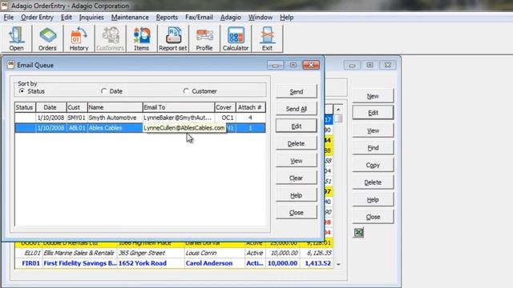Click the customer list scroll down arrow

pos(338,264)
